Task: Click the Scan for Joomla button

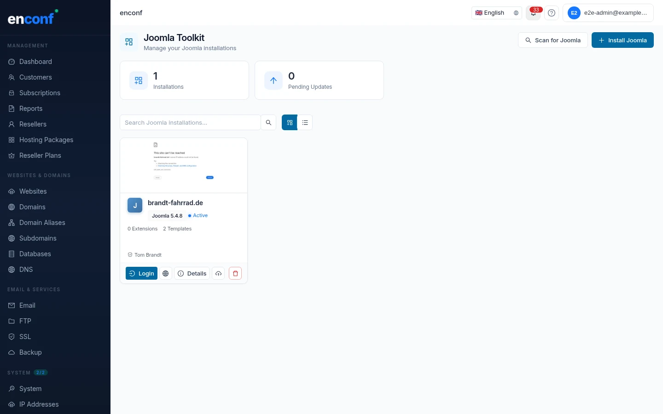Action: [553, 40]
